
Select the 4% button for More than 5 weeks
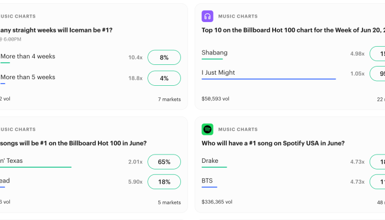coord(164,78)
